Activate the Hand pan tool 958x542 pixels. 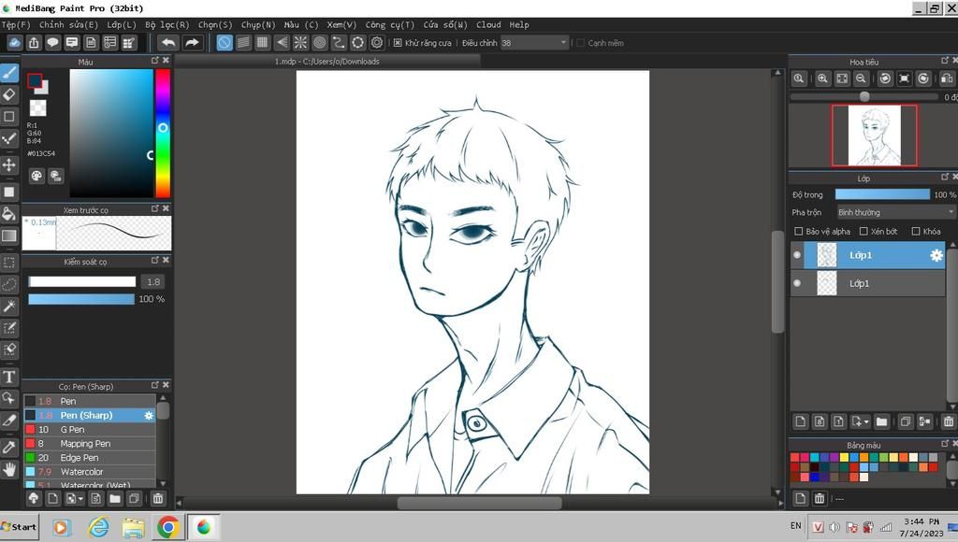tap(9, 469)
